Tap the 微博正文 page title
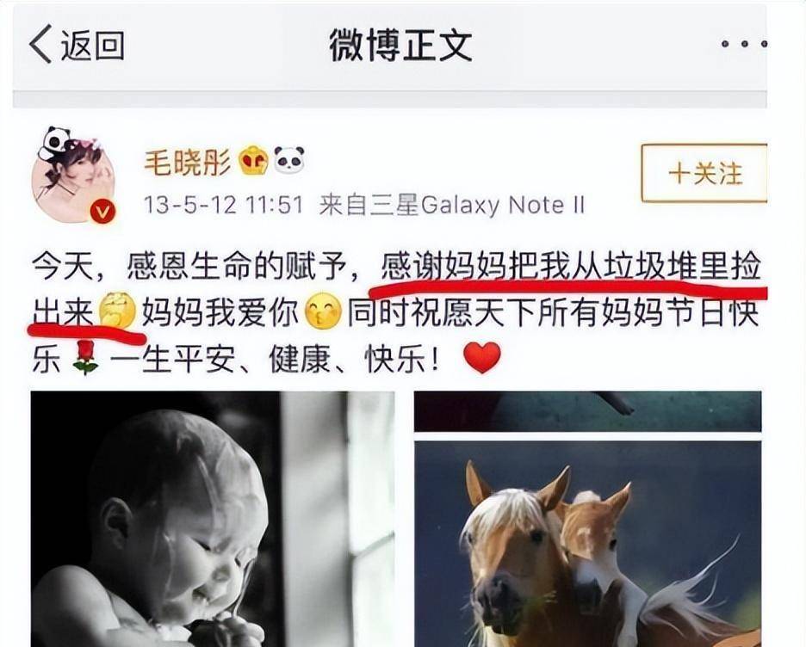Viewport: 806px width, 647px height. pyautogui.click(x=401, y=46)
